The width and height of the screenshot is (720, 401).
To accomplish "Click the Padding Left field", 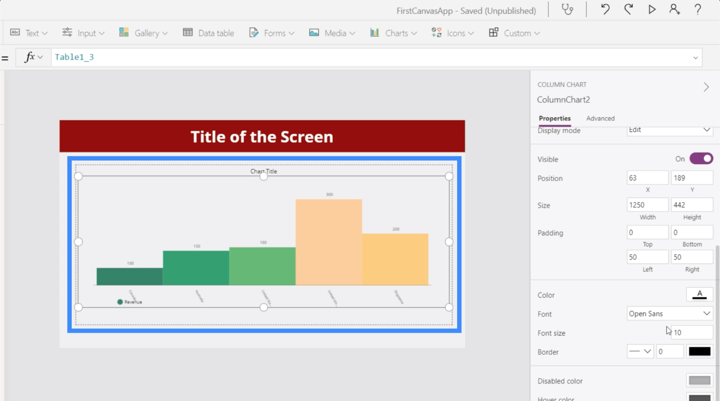I will click(647, 257).
